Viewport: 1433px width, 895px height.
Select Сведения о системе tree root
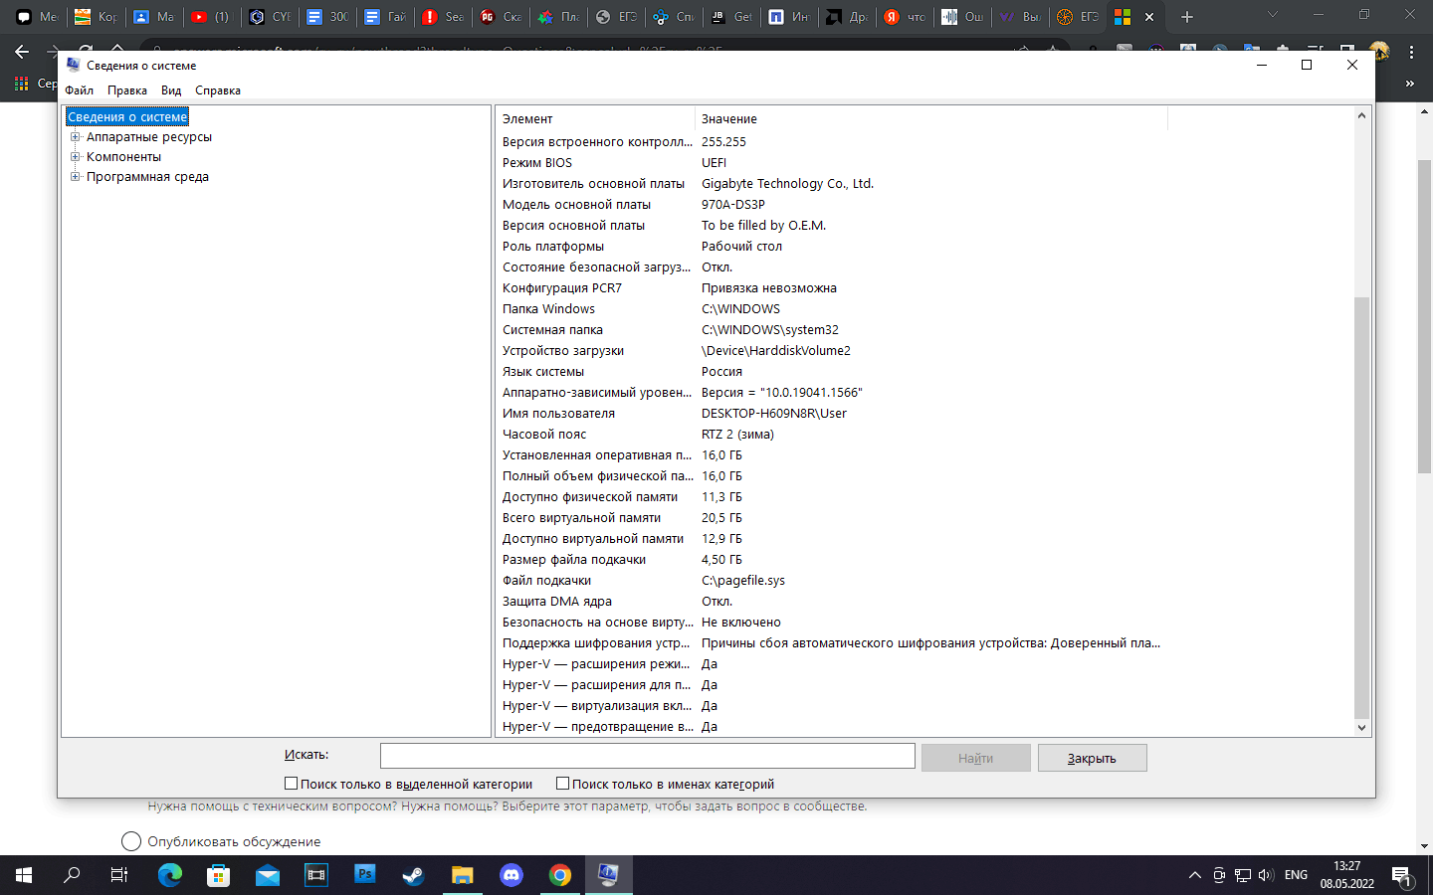pos(127,117)
